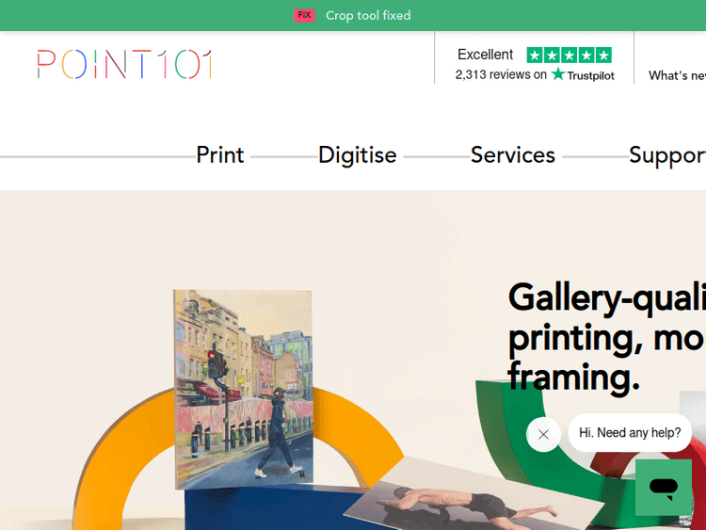Click the Trustpilot green star logo

tap(558, 73)
